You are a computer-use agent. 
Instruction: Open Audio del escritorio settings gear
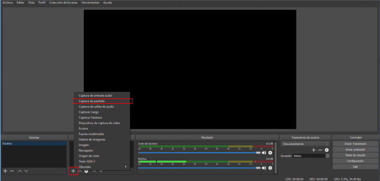pos(270,153)
